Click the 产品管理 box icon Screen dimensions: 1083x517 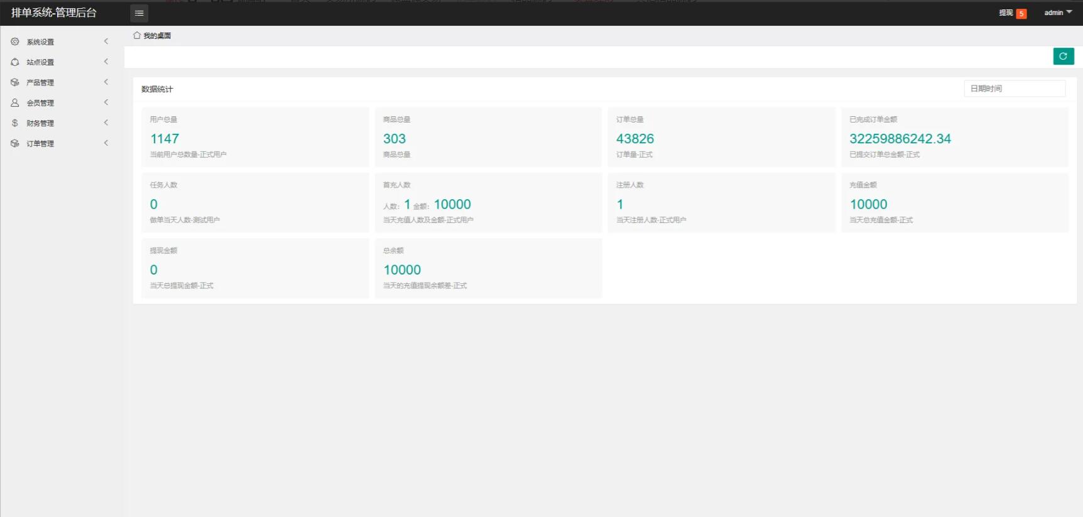pyautogui.click(x=15, y=82)
